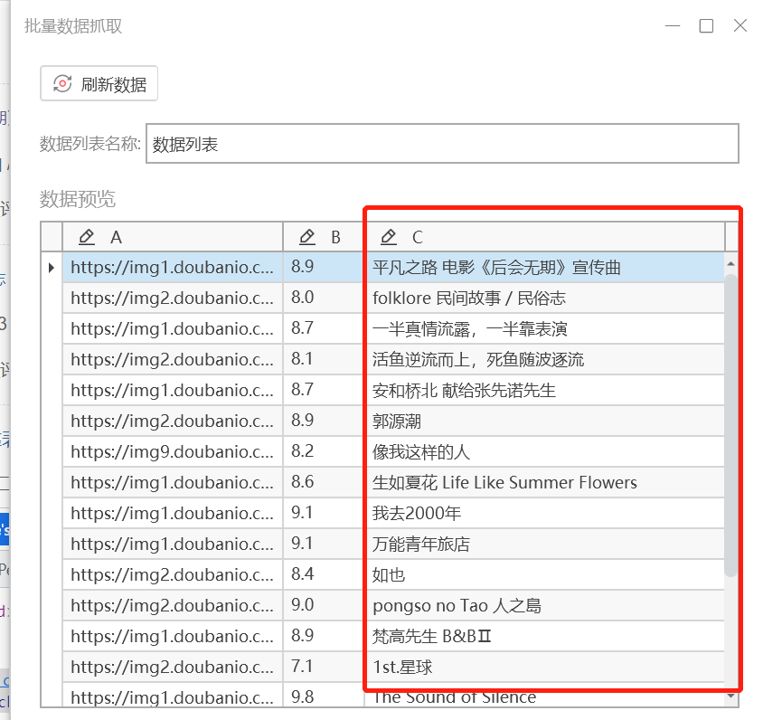Select cell pongso no Tao 人之島
Screen dimensions: 763x720
click(544, 606)
